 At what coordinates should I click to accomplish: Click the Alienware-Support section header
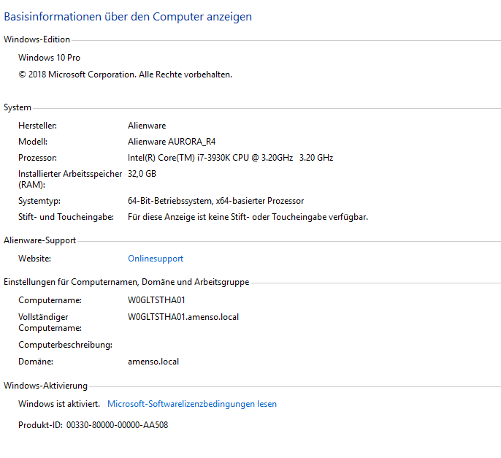click(39, 240)
